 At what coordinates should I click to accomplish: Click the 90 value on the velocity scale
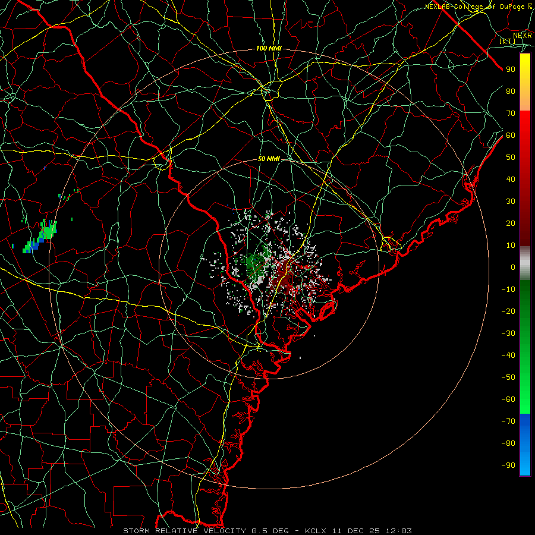[511, 70]
